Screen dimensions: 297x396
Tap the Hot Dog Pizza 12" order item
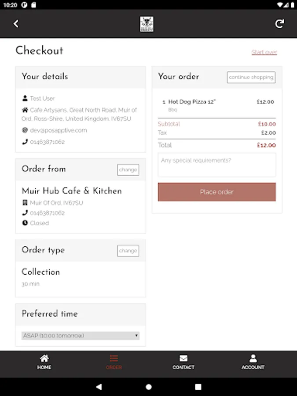192,102
